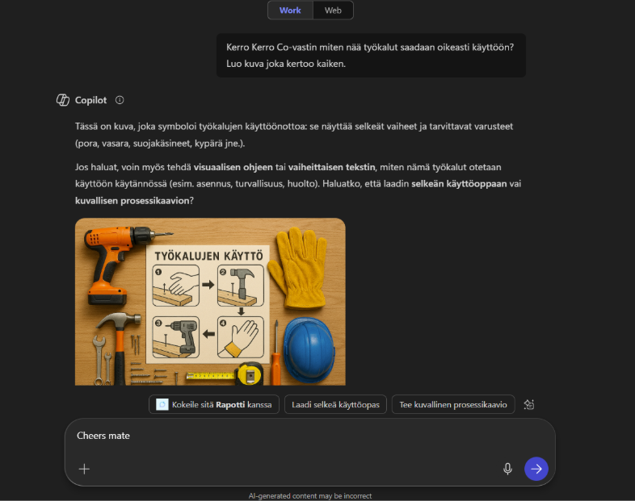Screen dimensions: 635x501
Task: Click the user prompt message bubble
Action: point(371,56)
